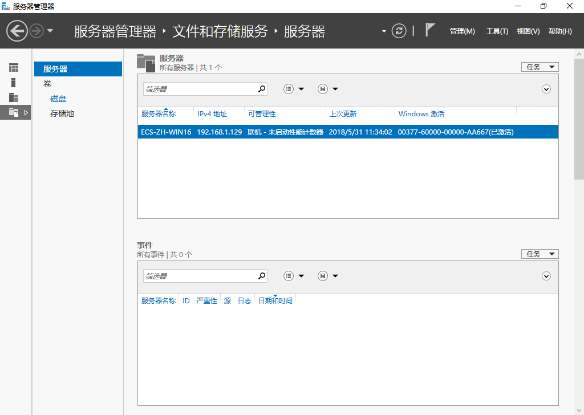Open list criteria dropdown in 服务器 panel
The image size is (584, 415).
(x=294, y=89)
